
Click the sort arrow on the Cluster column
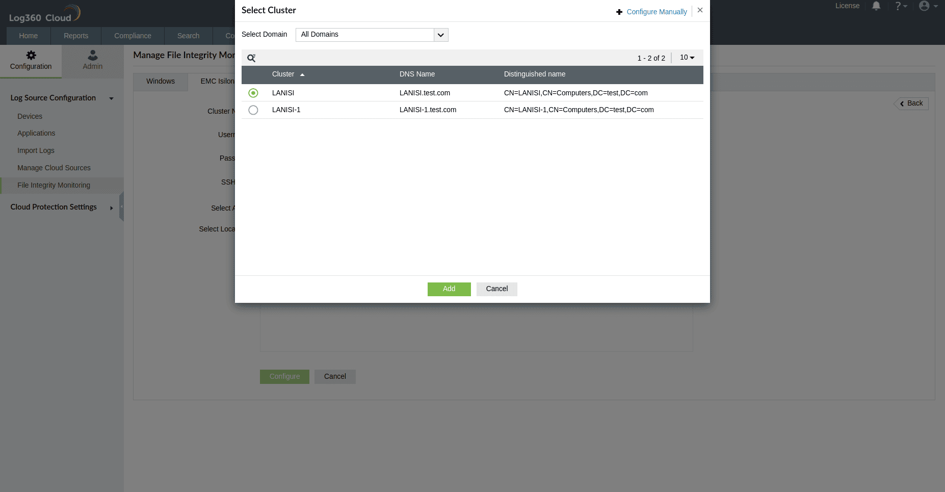[x=302, y=74]
